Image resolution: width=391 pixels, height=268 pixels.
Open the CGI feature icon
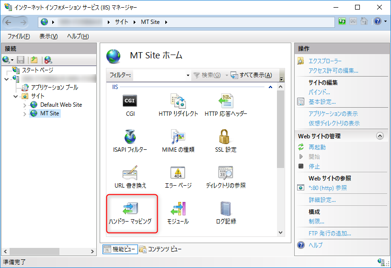130,101
